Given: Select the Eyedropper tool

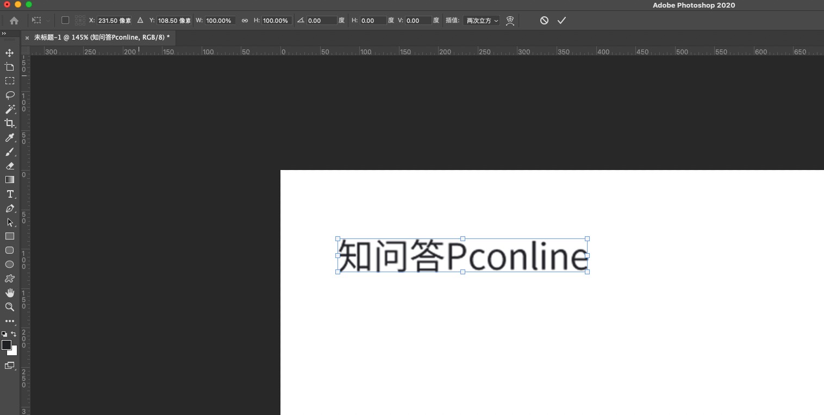Looking at the screenshot, I should pyautogui.click(x=9, y=138).
